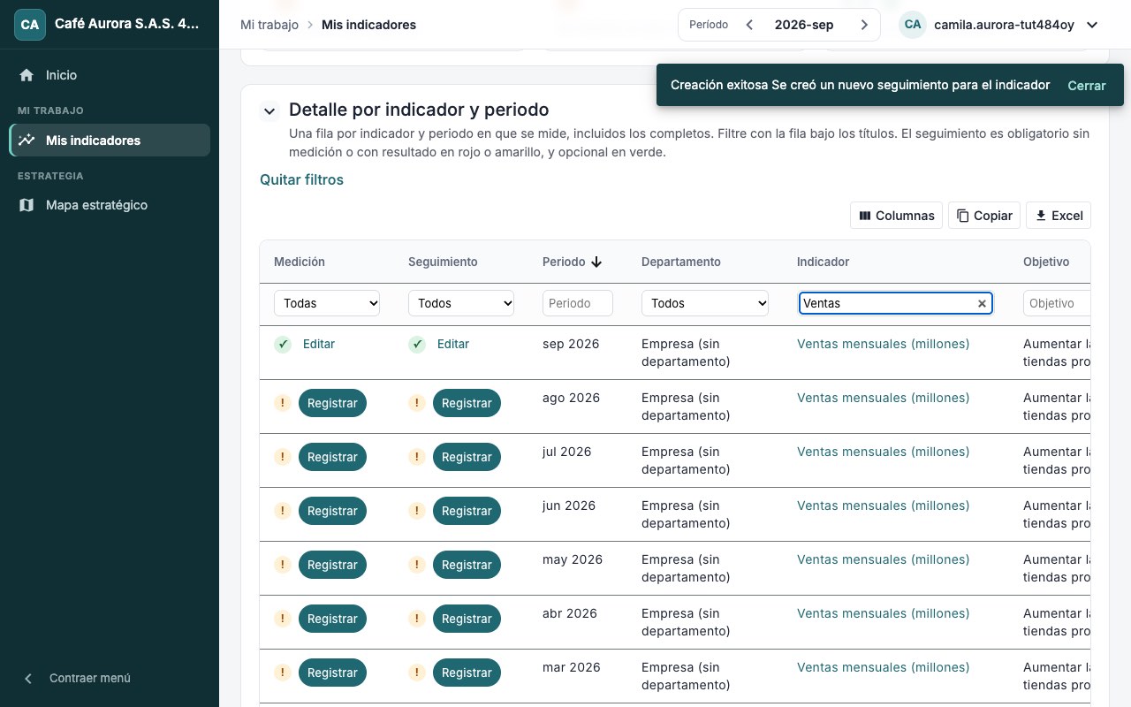Go to previous period arrow

pyautogui.click(x=749, y=25)
